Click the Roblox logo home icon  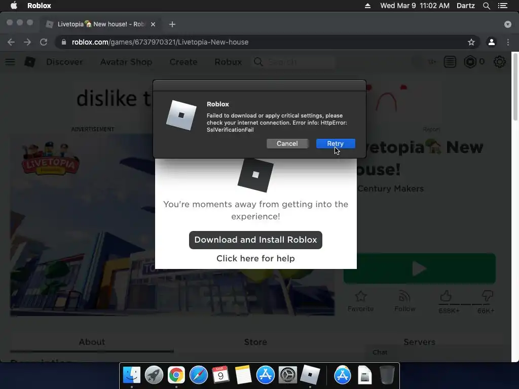point(30,62)
